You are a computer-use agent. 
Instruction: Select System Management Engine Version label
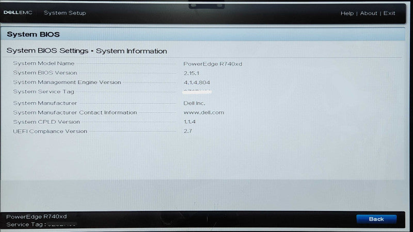pyautogui.click(x=67, y=82)
